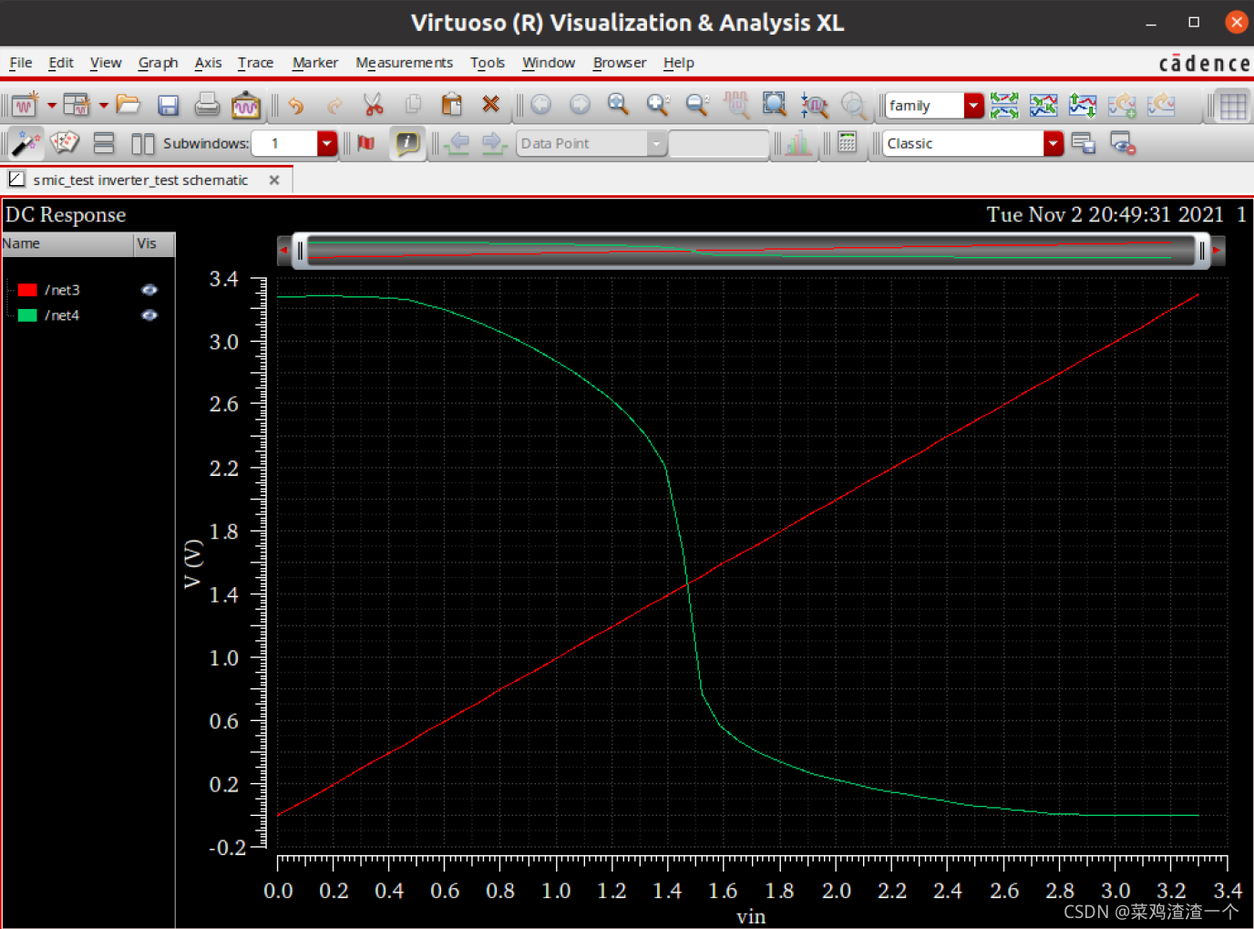Delete selection with the orange X icon
The height and width of the screenshot is (929, 1254).
pyautogui.click(x=490, y=104)
